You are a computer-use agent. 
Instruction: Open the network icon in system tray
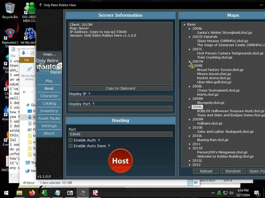click(x=225, y=193)
